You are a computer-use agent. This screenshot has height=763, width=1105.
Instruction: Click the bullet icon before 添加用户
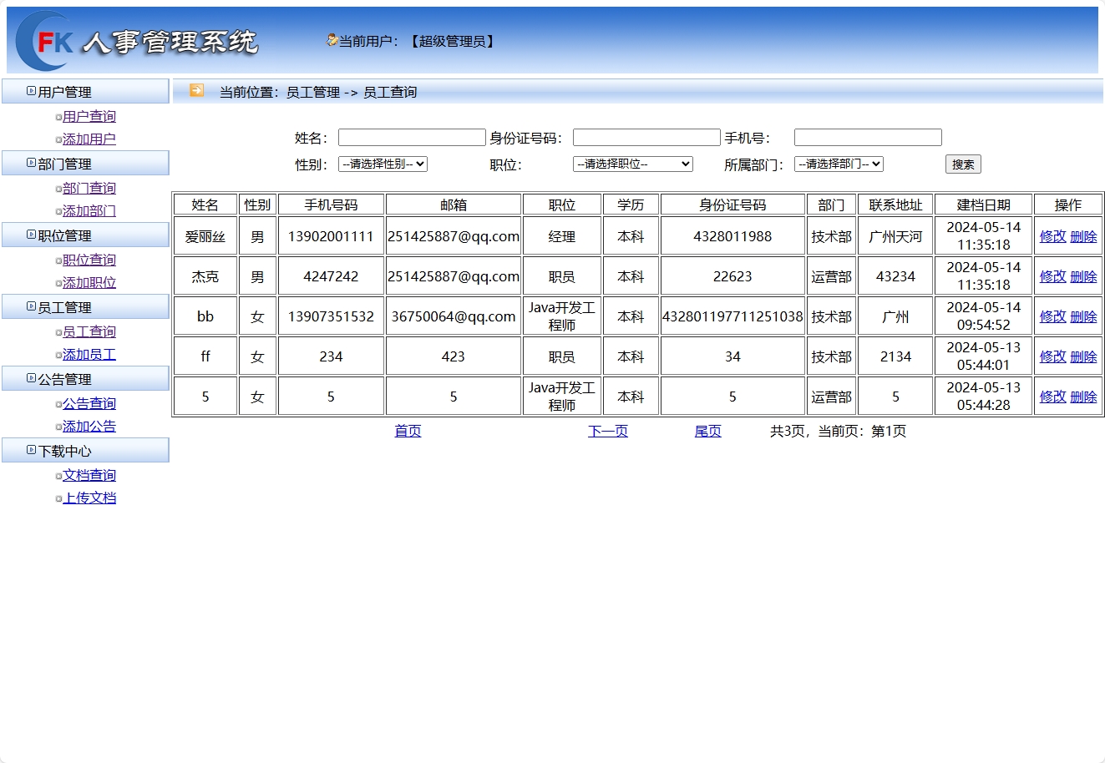[x=58, y=139]
